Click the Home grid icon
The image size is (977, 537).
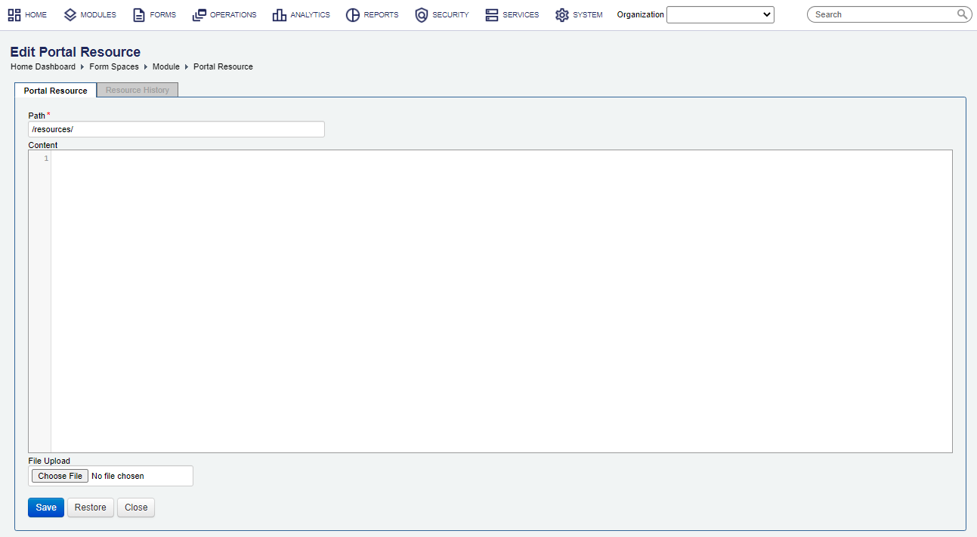[x=14, y=15]
